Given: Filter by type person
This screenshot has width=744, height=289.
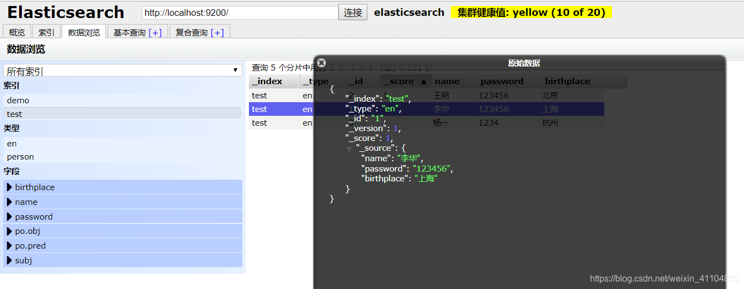Looking at the screenshot, I should pos(123,157).
